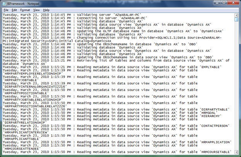The height and width of the screenshot is (157, 241).
Task: Open the Edit menu
Action: tap(14, 10)
